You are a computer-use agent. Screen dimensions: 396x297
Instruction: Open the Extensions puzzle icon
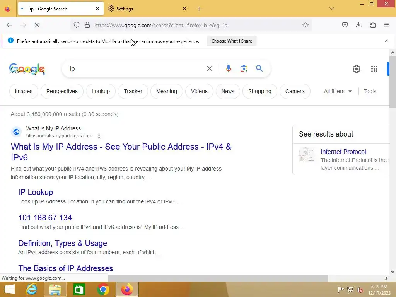pos(373,25)
